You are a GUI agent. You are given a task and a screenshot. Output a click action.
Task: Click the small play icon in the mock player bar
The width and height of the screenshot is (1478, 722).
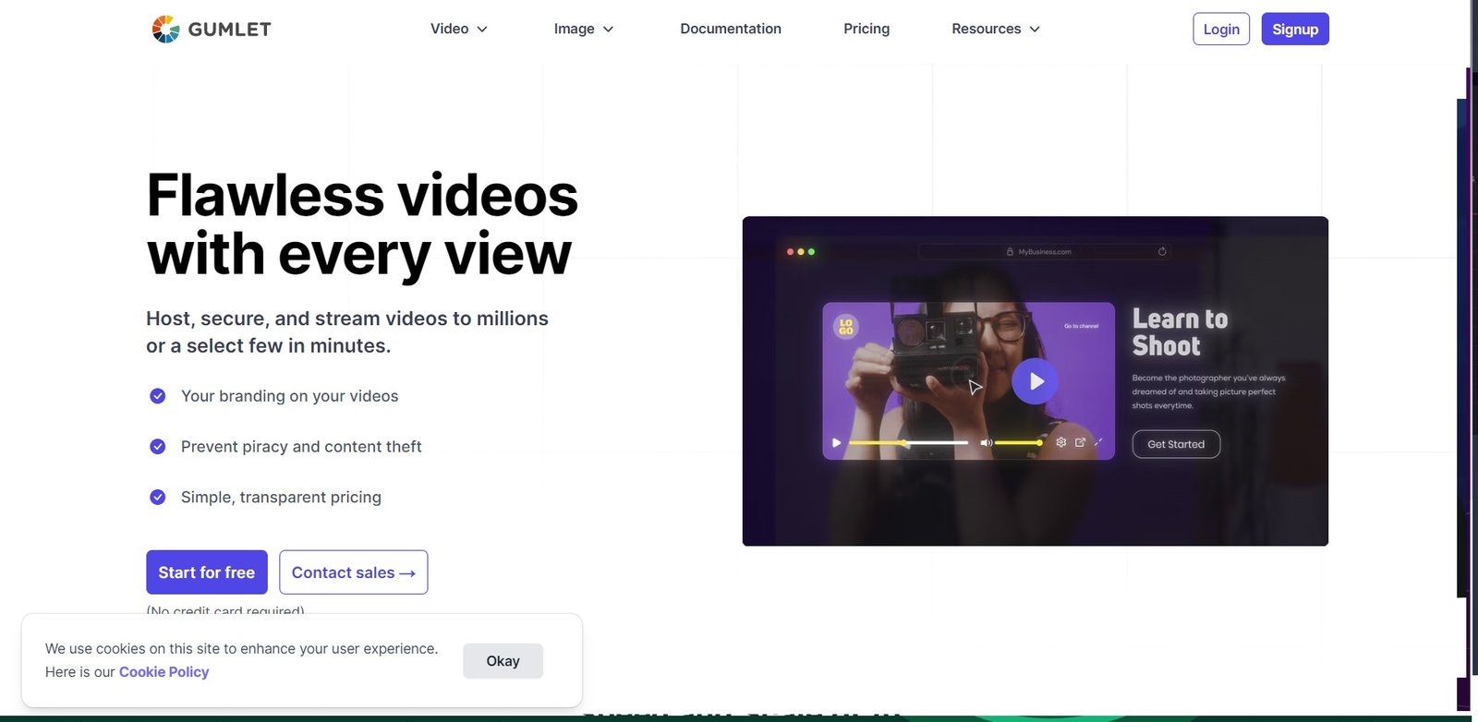[x=836, y=443]
